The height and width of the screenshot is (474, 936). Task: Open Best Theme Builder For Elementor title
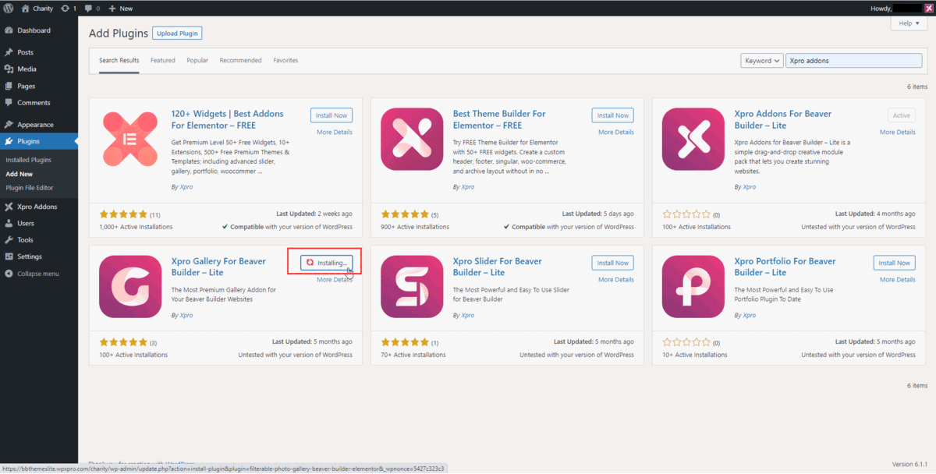(499, 119)
